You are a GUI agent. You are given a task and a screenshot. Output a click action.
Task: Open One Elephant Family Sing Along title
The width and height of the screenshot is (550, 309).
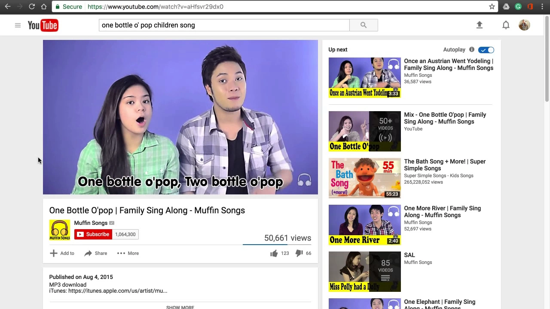440,304
